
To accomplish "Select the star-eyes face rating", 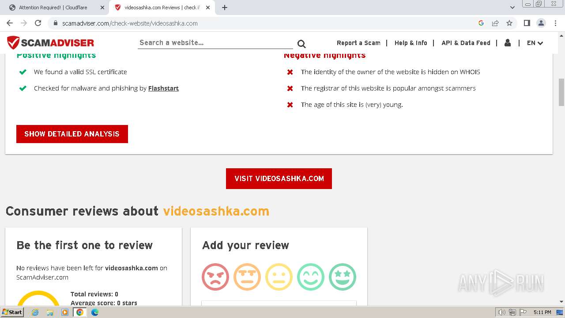I will [343, 277].
